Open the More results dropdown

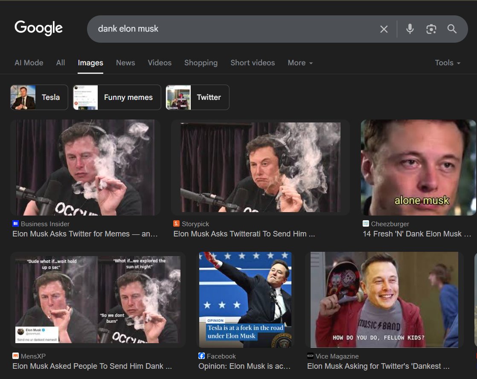[x=300, y=63]
